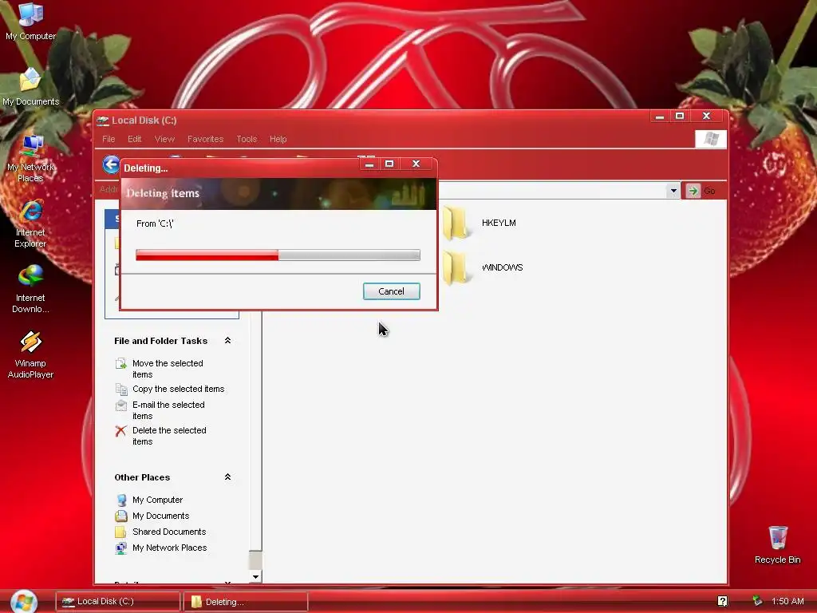Viewport: 817px width, 613px height.
Task: Click the red X delete task icon
Action: point(121,431)
